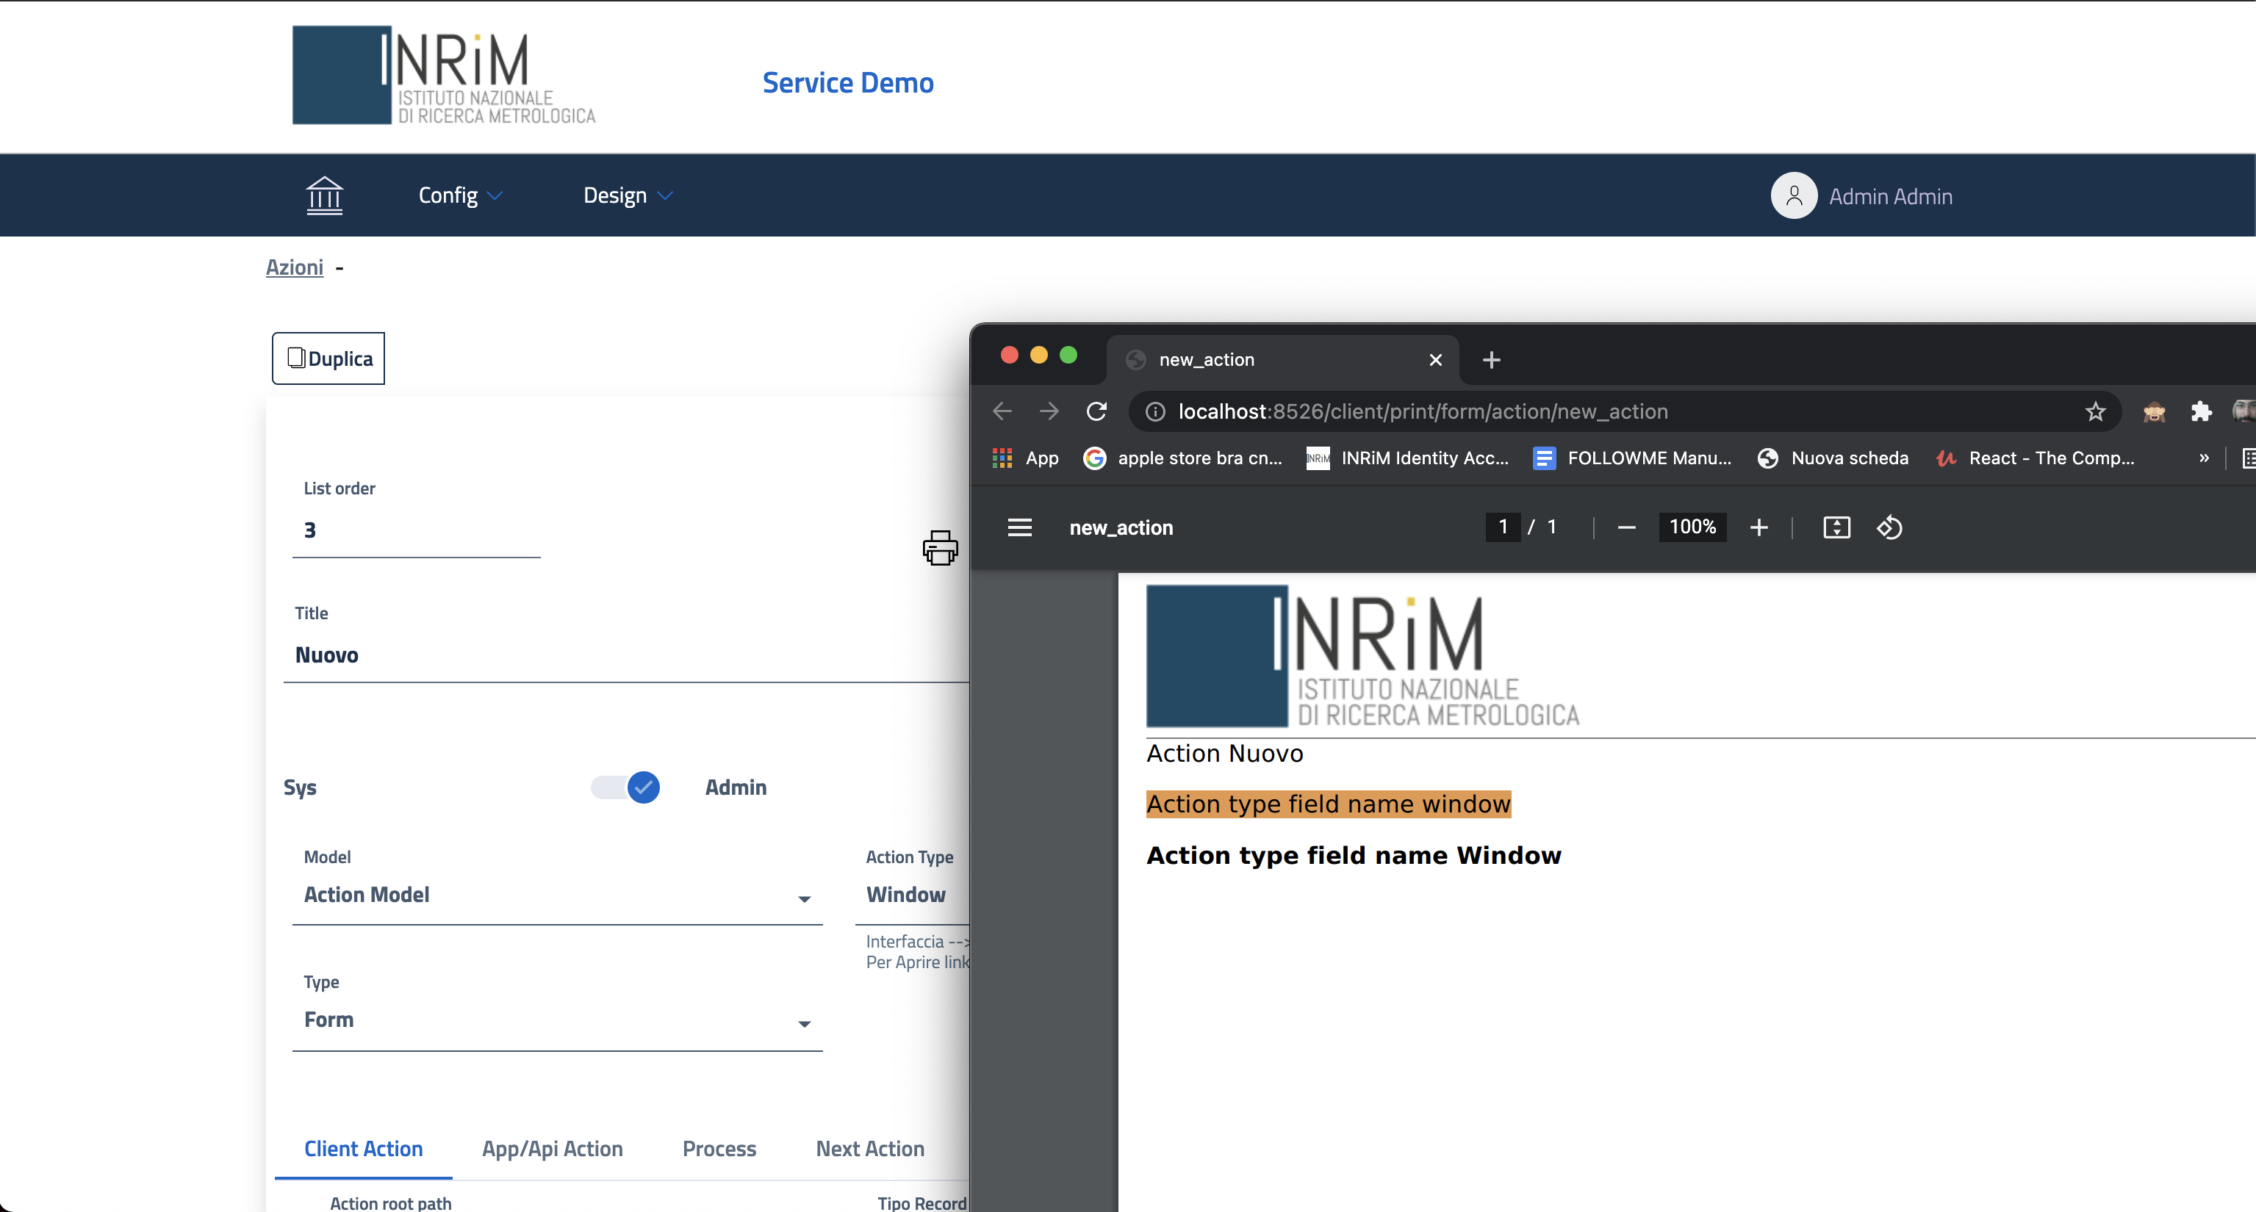Follow the Azioni breadcrumb link
The image size is (2256, 1212).
tap(294, 267)
